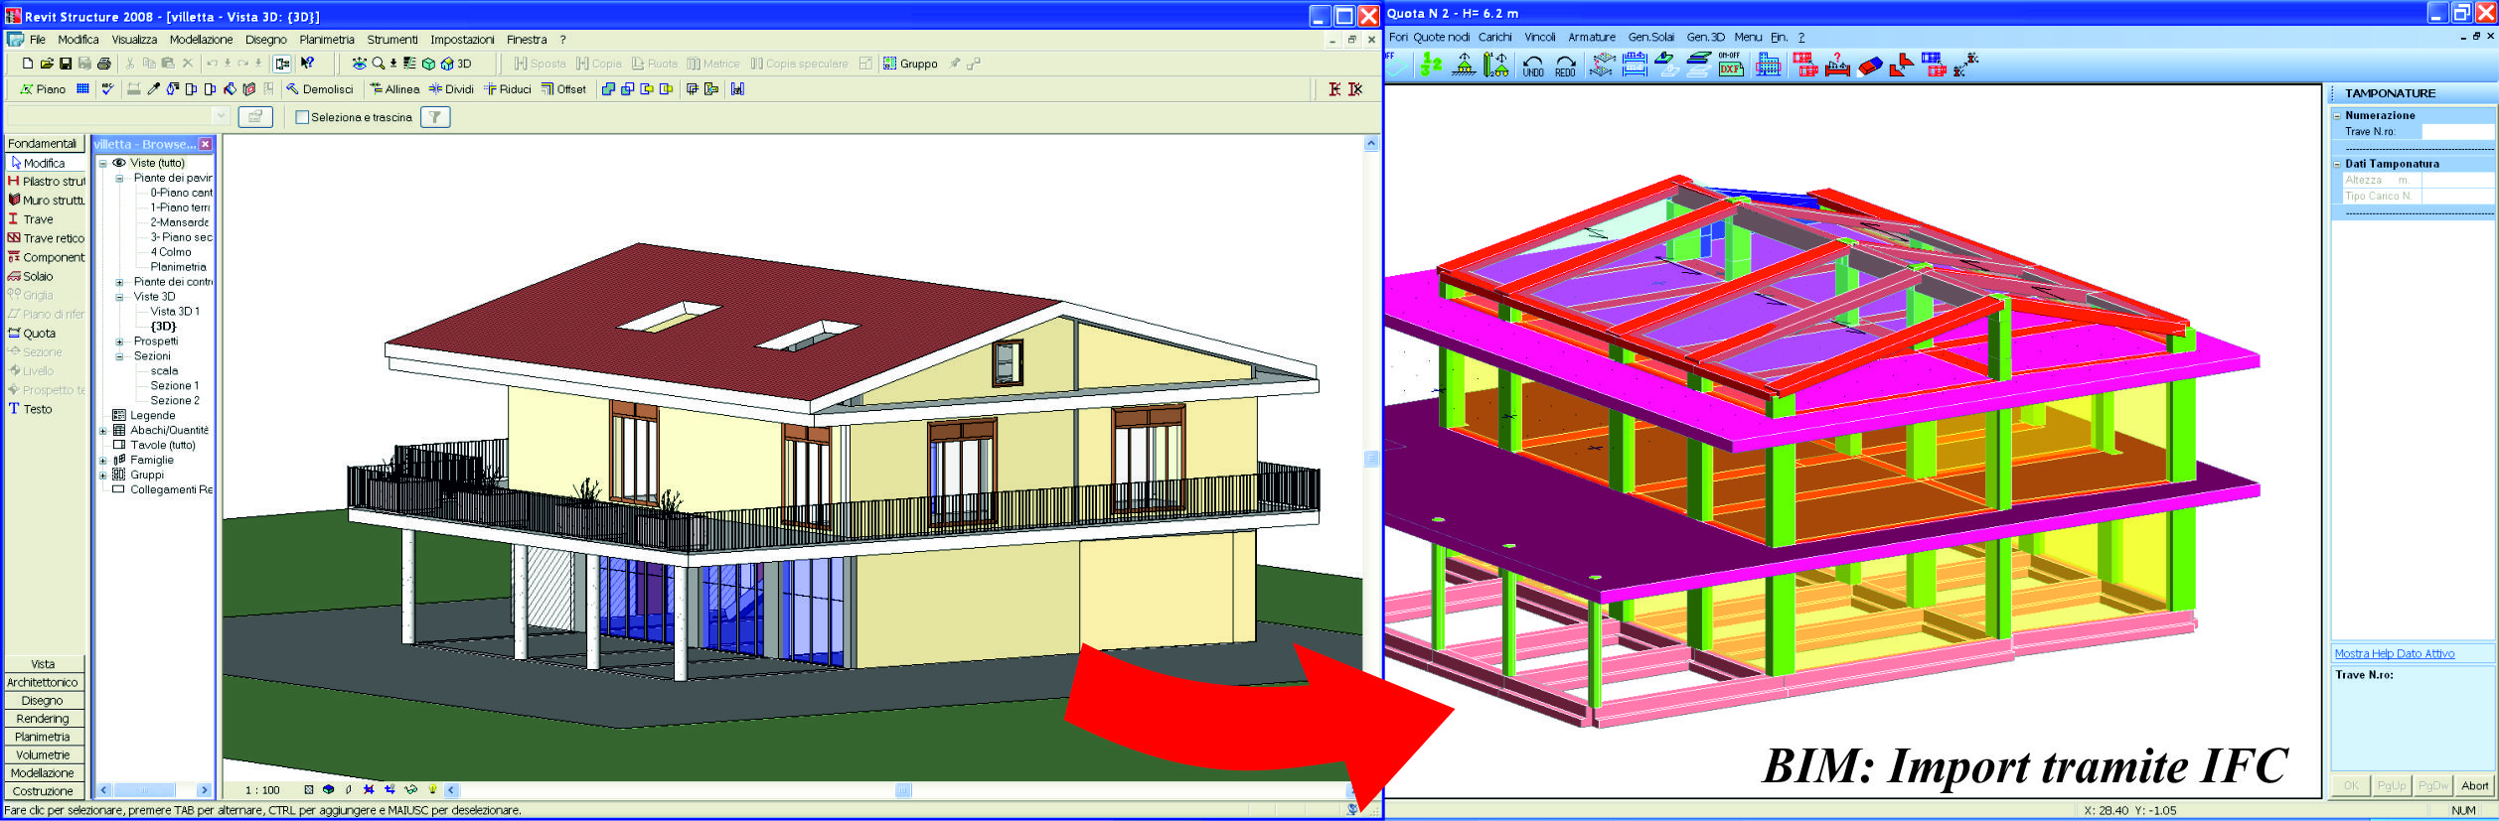This screenshot has height=821, width=2499.
Task: Open the Armature menu in Quota window
Action: pyautogui.click(x=1592, y=38)
